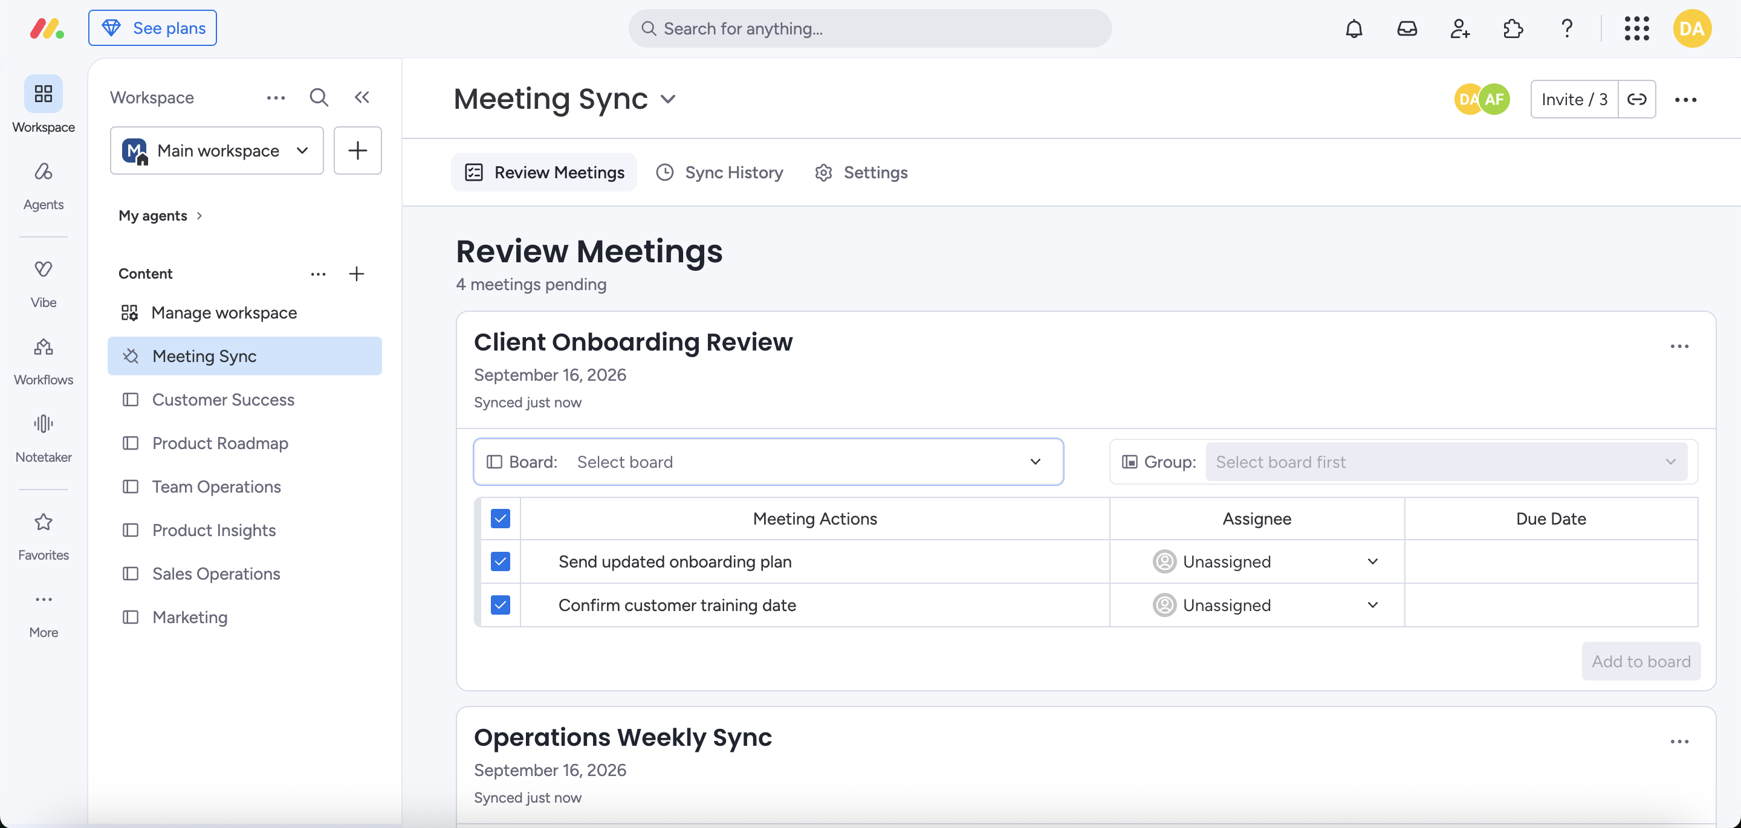Click in the Search for anything field
Image resolution: width=1741 pixels, height=828 pixels.
tap(870, 28)
